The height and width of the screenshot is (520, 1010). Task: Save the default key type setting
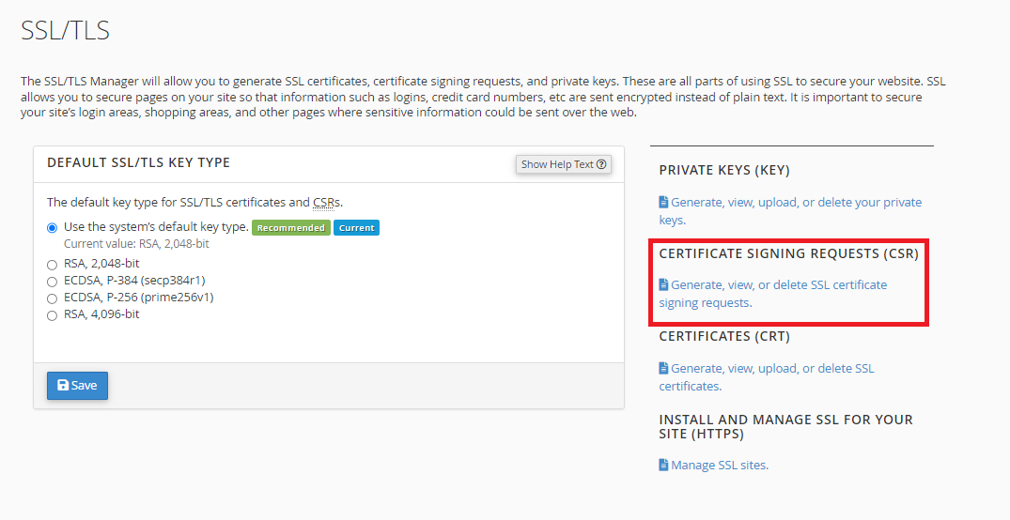pos(77,386)
